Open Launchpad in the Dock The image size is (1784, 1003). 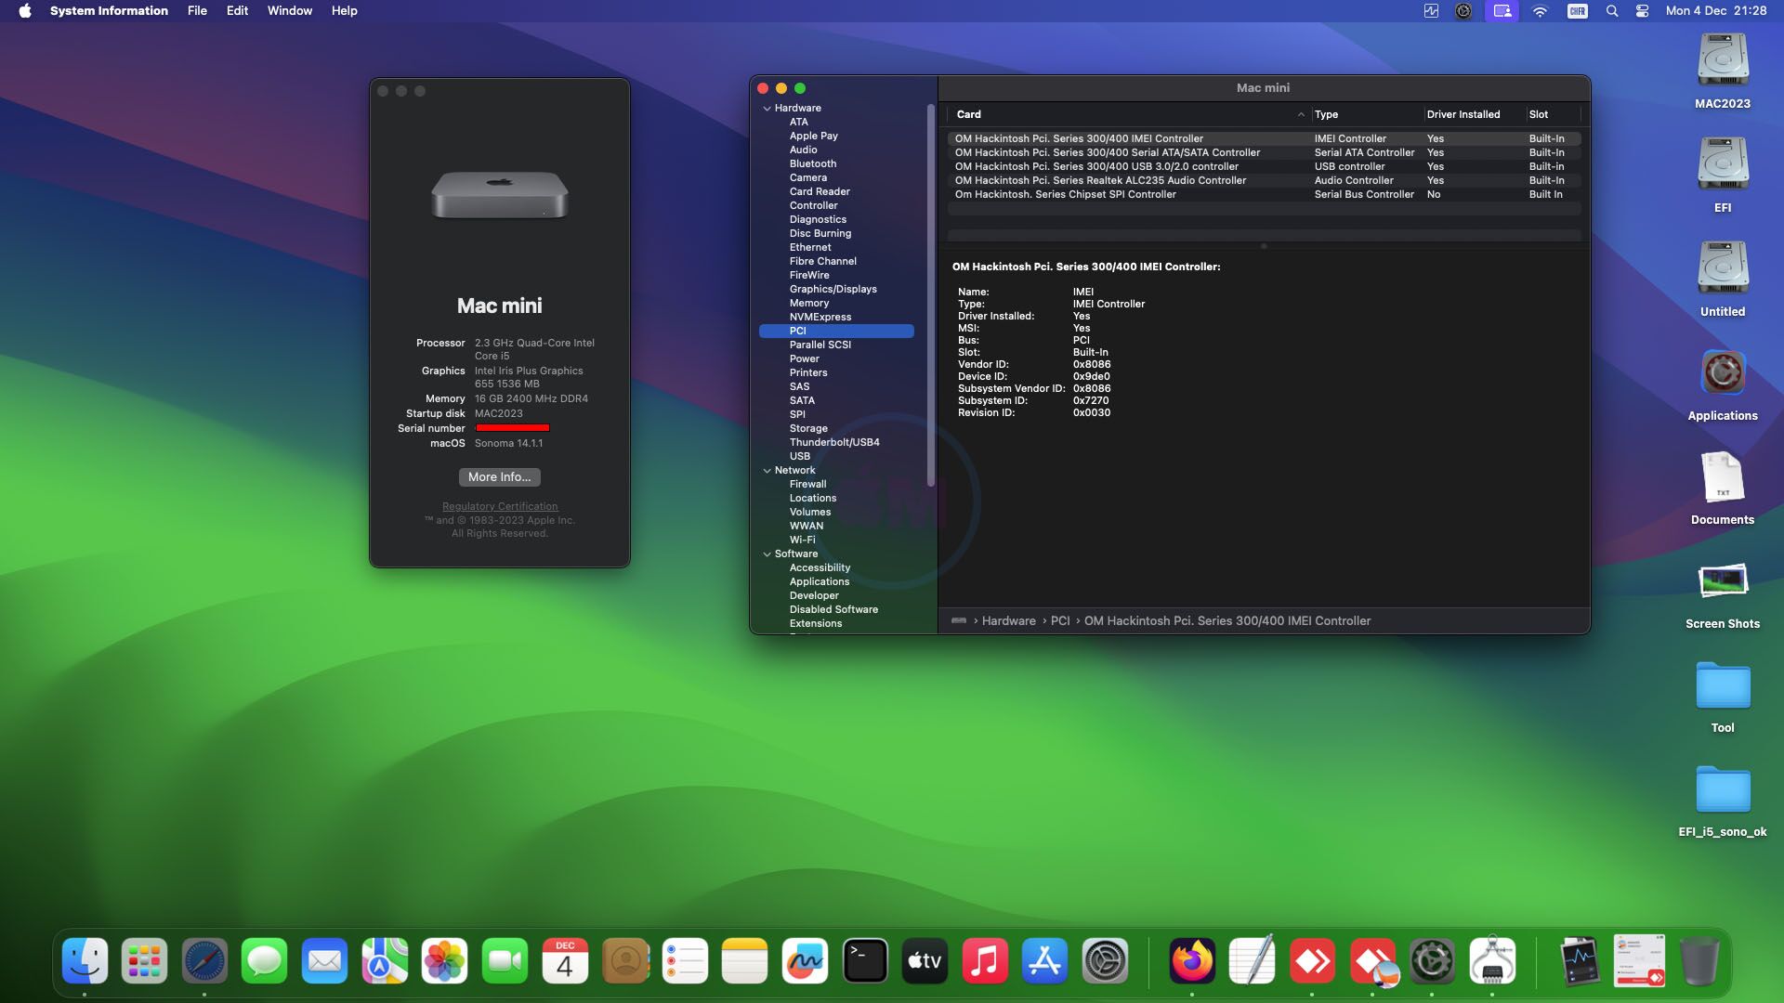(144, 961)
